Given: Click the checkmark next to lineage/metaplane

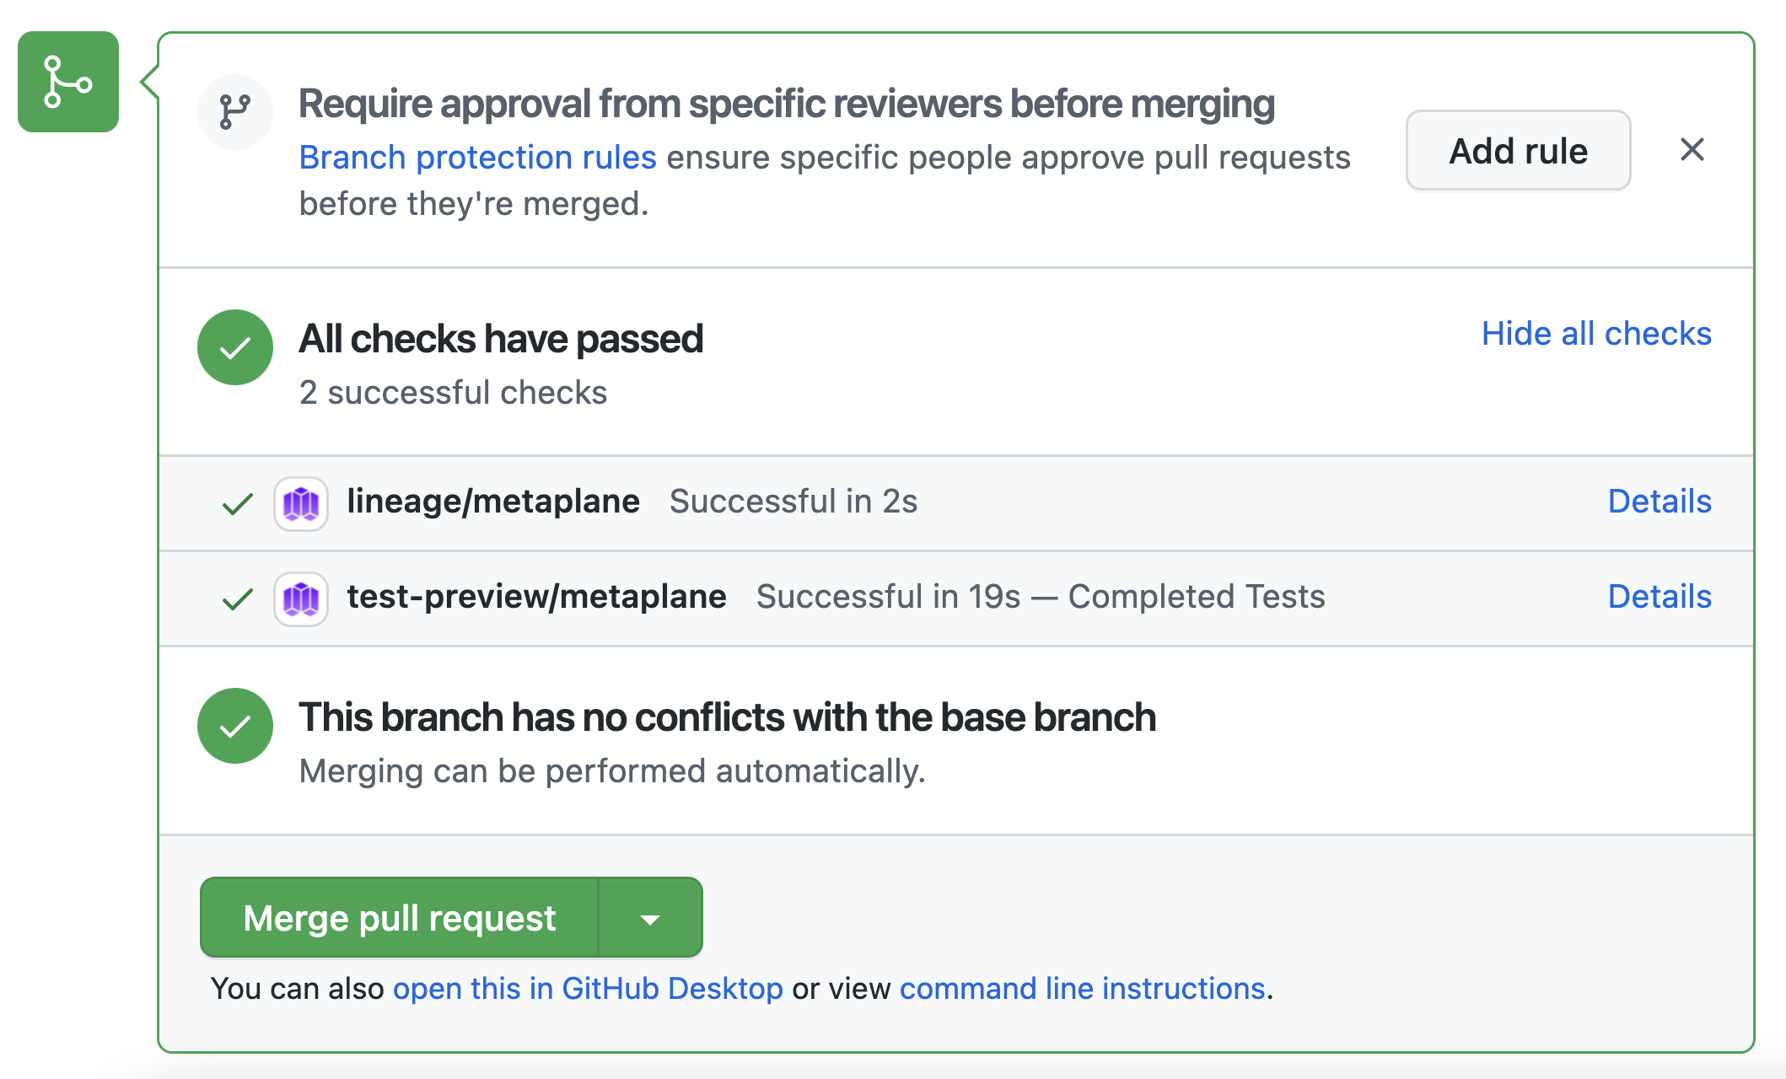Looking at the screenshot, I should 237,504.
